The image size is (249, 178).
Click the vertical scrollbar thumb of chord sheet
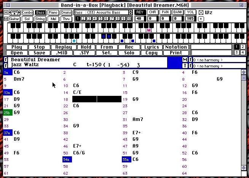[x=244, y=78]
